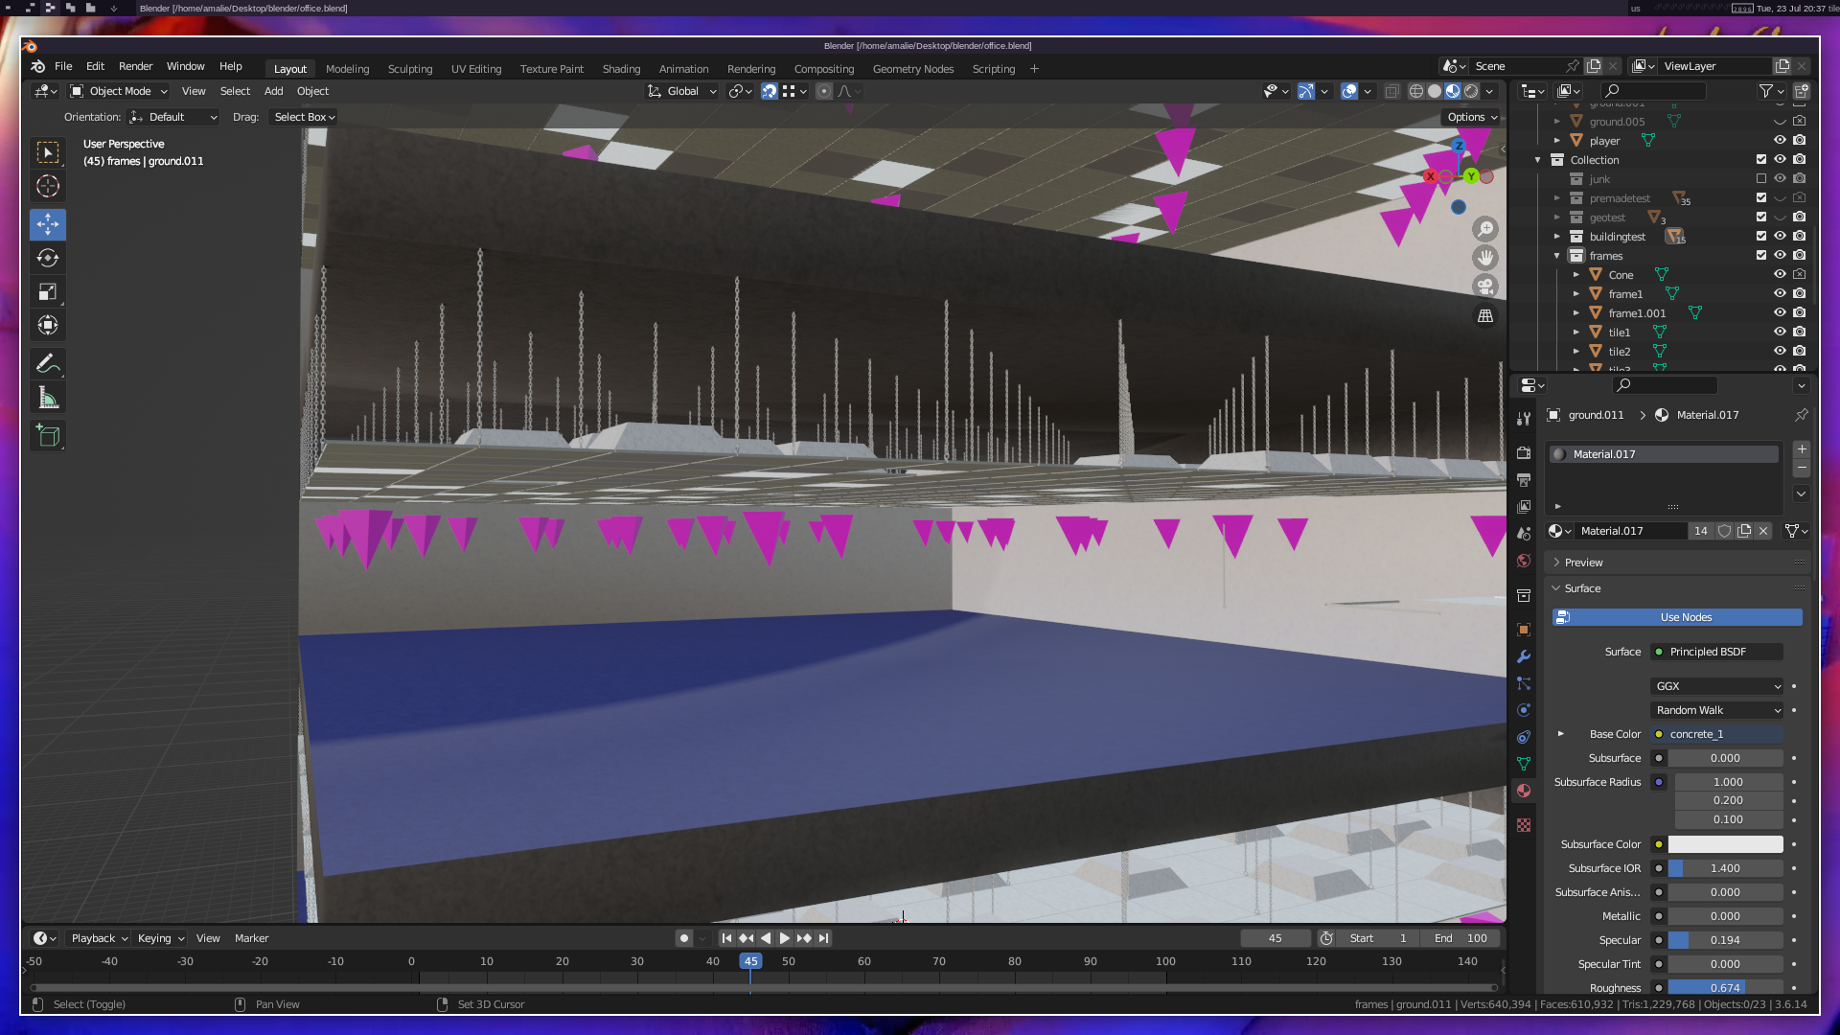
Task: Click the Subsurface Color swatch
Action: (1725, 844)
